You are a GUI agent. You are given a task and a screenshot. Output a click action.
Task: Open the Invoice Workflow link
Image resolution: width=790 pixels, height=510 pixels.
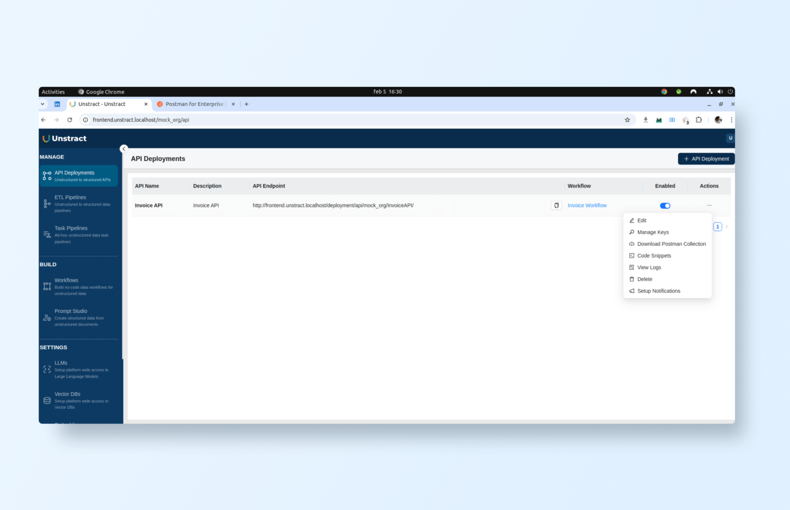pyautogui.click(x=587, y=205)
